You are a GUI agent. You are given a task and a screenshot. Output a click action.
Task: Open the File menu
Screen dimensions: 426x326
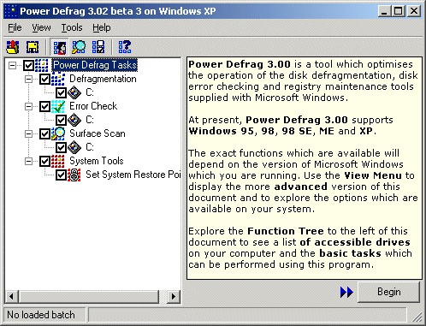[15, 27]
